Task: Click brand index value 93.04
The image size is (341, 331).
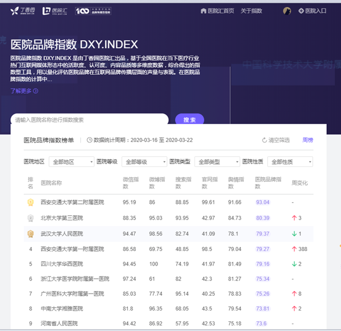Action: click(263, 202)
